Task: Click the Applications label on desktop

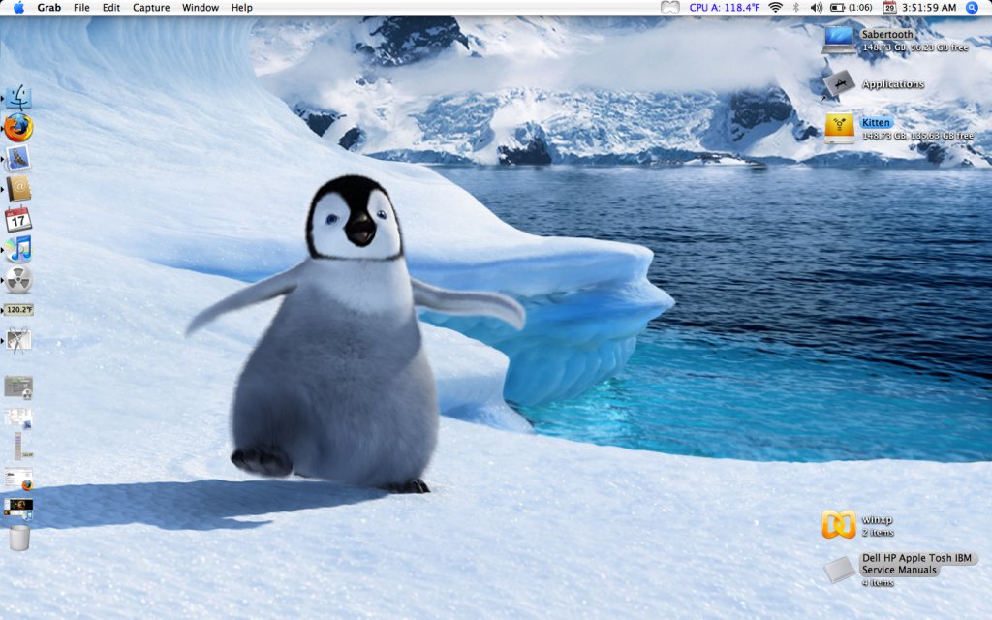Action: pyautogui.click(x=892, y=84)
